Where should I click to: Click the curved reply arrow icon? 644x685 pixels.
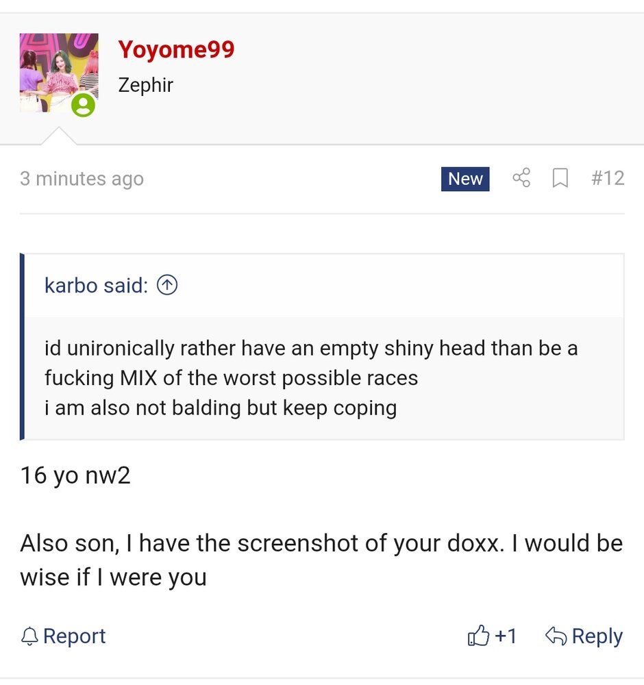[x=556, y=636]
